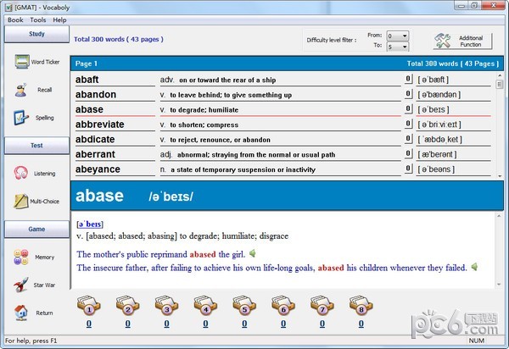The height and width of the screenshot is (349, 509).
Task: Click the difficulty level box for abaft
Action: pos(409,79)
